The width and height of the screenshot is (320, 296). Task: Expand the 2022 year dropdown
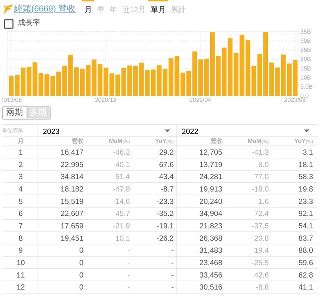(x=246, y=131)
